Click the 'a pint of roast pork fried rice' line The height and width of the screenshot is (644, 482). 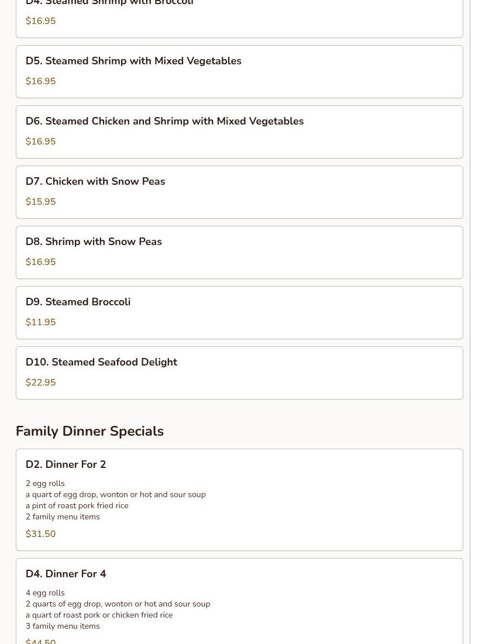click(77, 506)
